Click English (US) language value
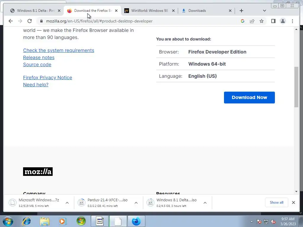This screenshot has height=227, width=303. 202,76
